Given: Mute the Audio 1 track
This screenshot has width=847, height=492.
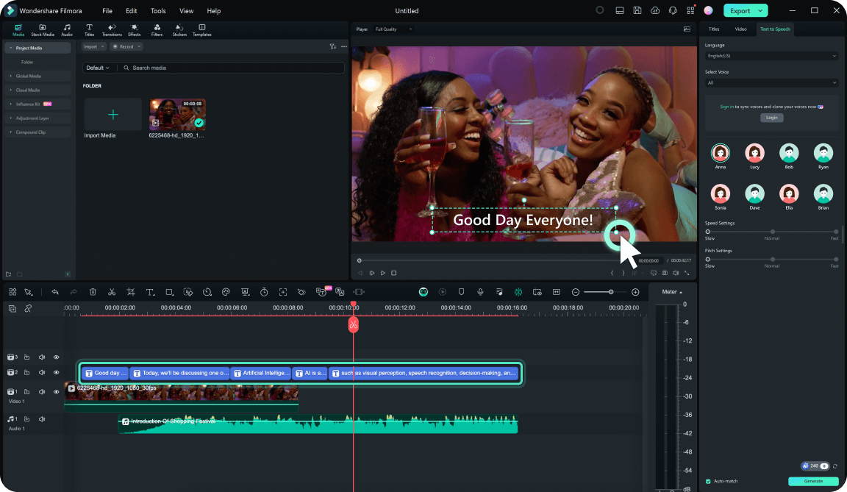Looking at the screenshot, I should [x=42, y=419].
